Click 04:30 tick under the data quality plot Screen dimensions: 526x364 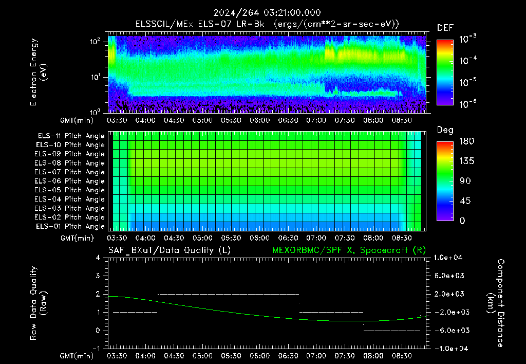point(174,356)
